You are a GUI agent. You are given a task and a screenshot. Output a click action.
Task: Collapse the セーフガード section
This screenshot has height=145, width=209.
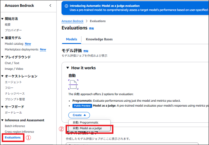2,107
